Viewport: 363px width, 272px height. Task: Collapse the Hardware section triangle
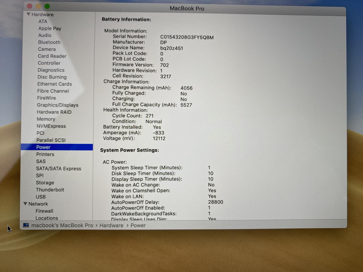pyautogui.click(x=28, y=14)
